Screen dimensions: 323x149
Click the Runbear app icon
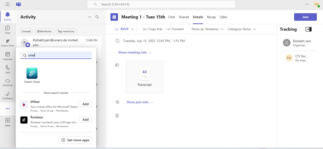(x=24, y=120)
